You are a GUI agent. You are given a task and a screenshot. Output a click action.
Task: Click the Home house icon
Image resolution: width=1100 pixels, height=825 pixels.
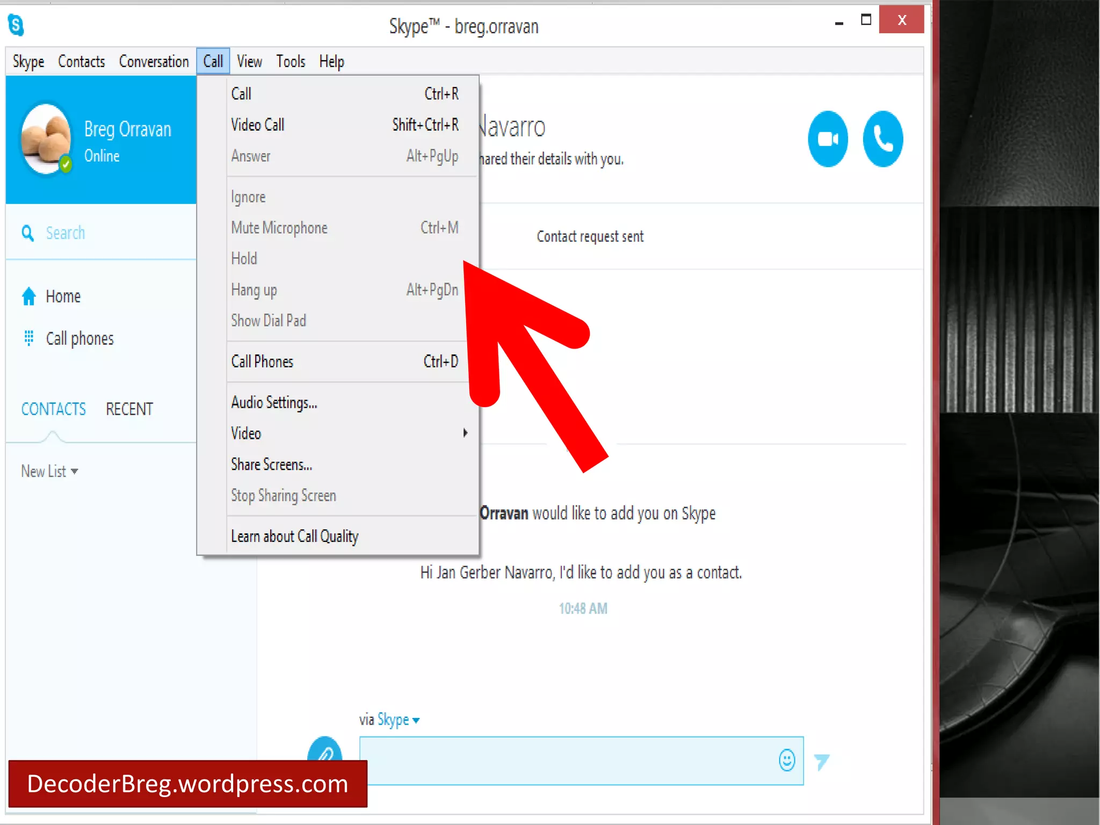(29, 296)
